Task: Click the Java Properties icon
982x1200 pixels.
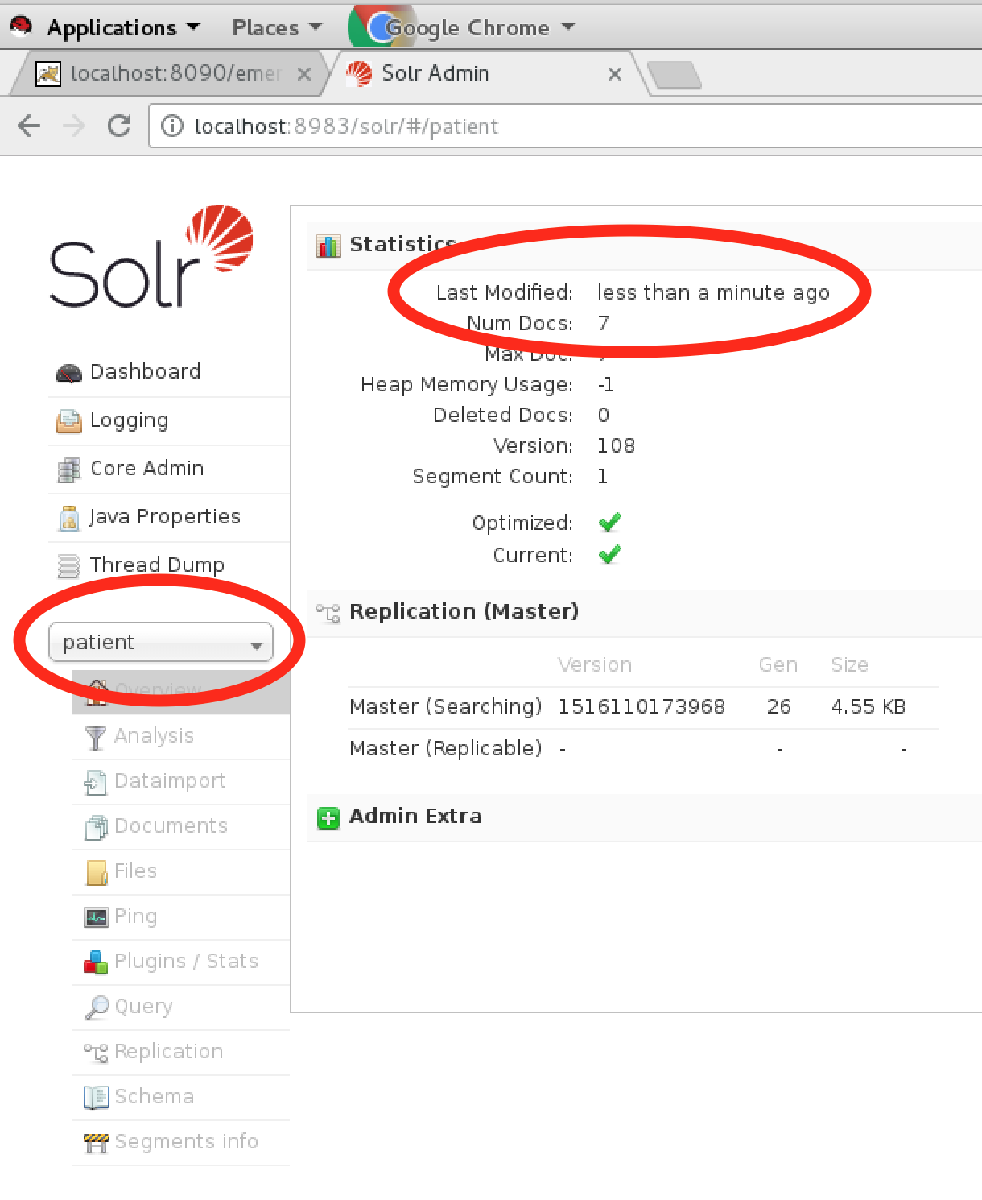Action: coord(69,518)
